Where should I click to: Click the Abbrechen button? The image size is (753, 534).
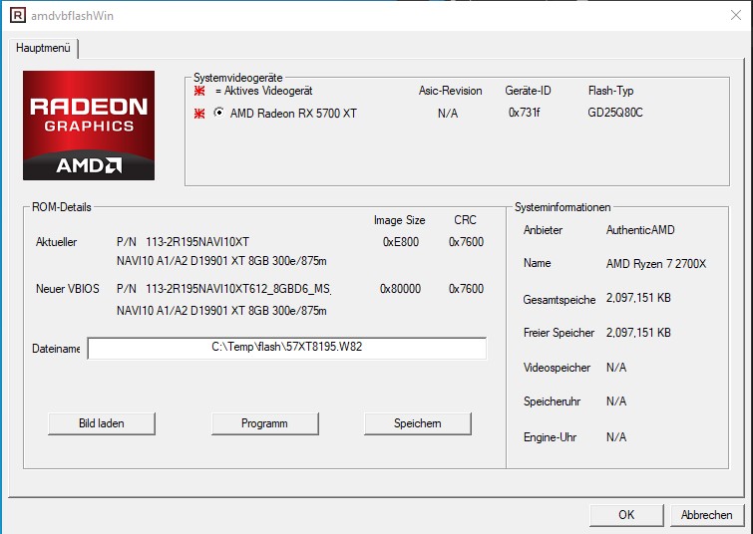pos(706,515)
